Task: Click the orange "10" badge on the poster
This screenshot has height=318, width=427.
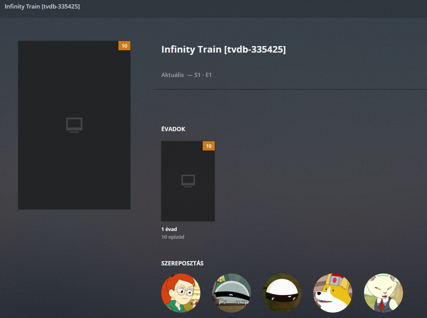Action: [x=125, y=46]
